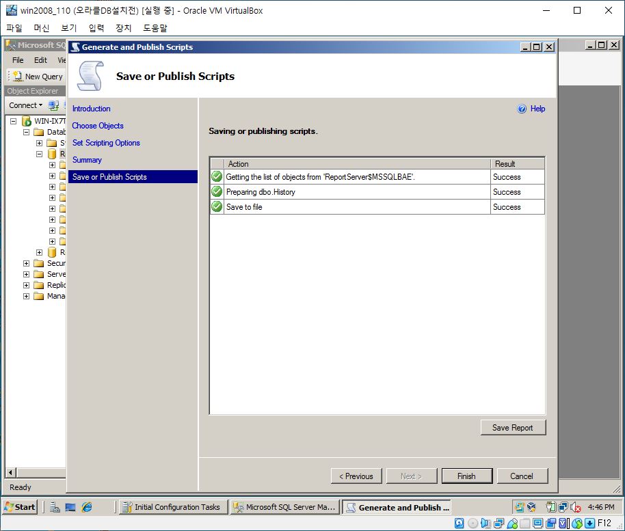Click the < Previous button
Image resolution: width=625 pixels, height=531 pixels.
pos(356,476)
